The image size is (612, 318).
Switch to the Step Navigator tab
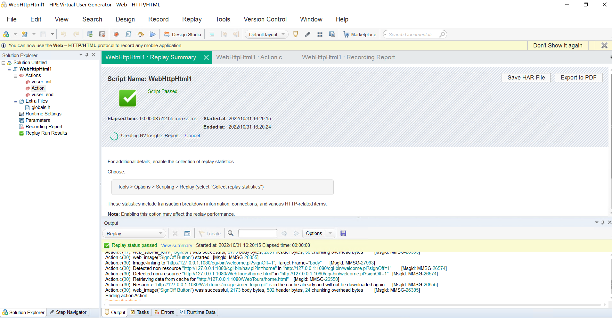pyautogui.click(x=68, y=312)
